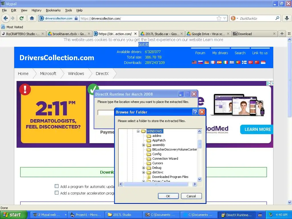Open the Forum link

point(200,53)
